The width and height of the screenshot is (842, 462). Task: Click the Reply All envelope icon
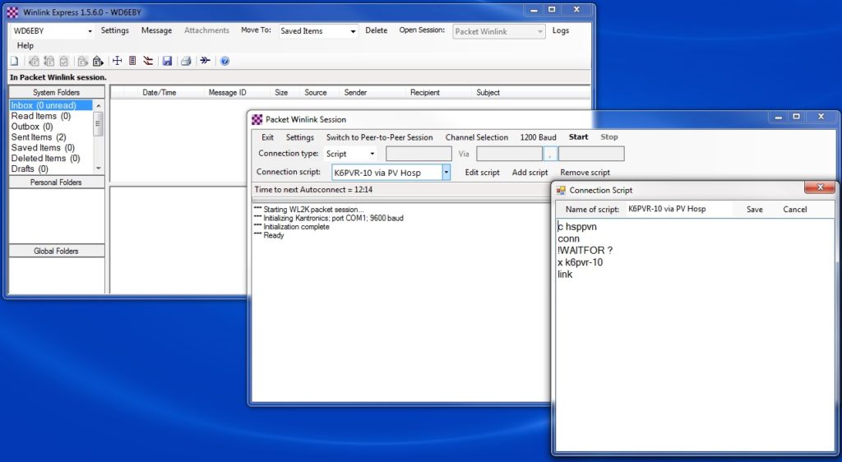49,61
